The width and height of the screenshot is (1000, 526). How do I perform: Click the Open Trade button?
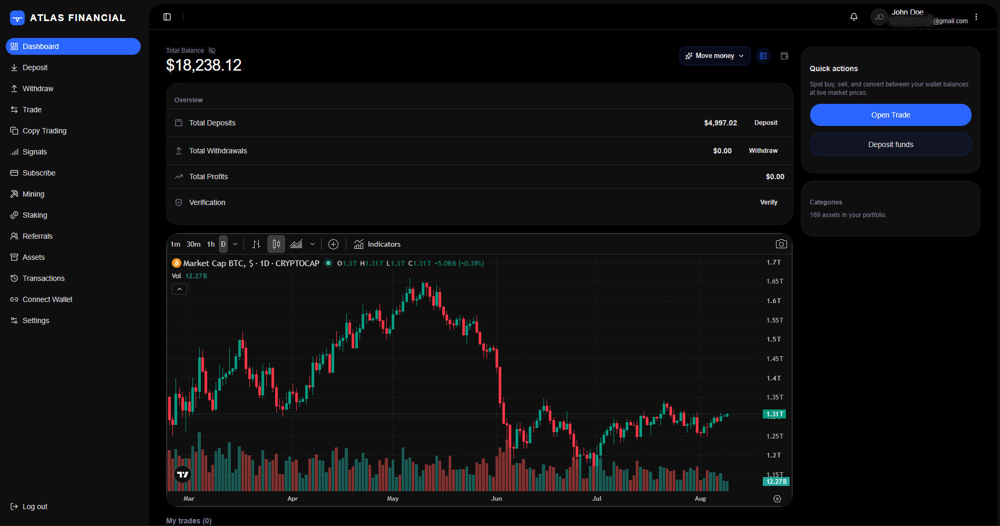click(x=890, y=115)
